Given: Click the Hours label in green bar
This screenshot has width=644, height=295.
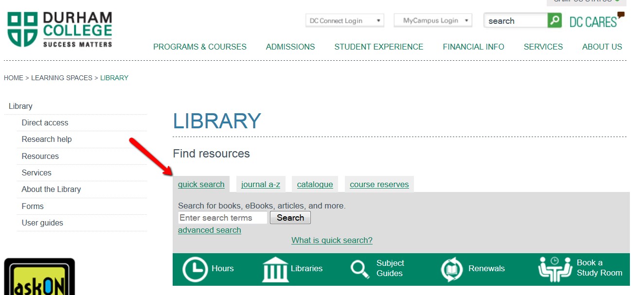Looking at the screenshot, I should pyautogui.click(x=223, y=268).
